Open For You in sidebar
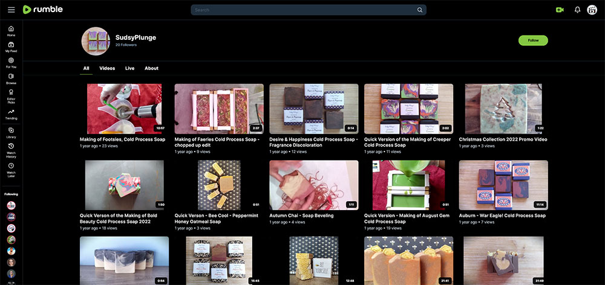 coord(11,63)
